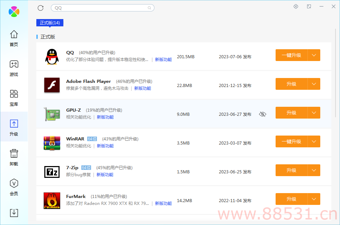Click the QQ software name
This screenshot has width=340, height=225.
70,53
